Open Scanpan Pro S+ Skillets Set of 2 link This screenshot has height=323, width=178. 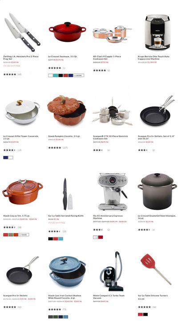(x=156, y=137)
